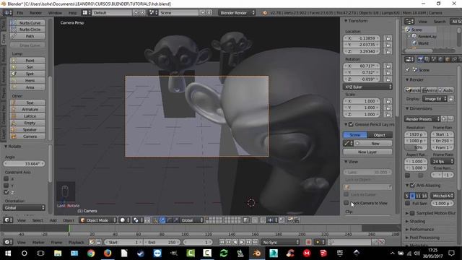The height and width of the screenshot is (260, 462).
Task: Play animation in reverse
Action: [235, 242]
